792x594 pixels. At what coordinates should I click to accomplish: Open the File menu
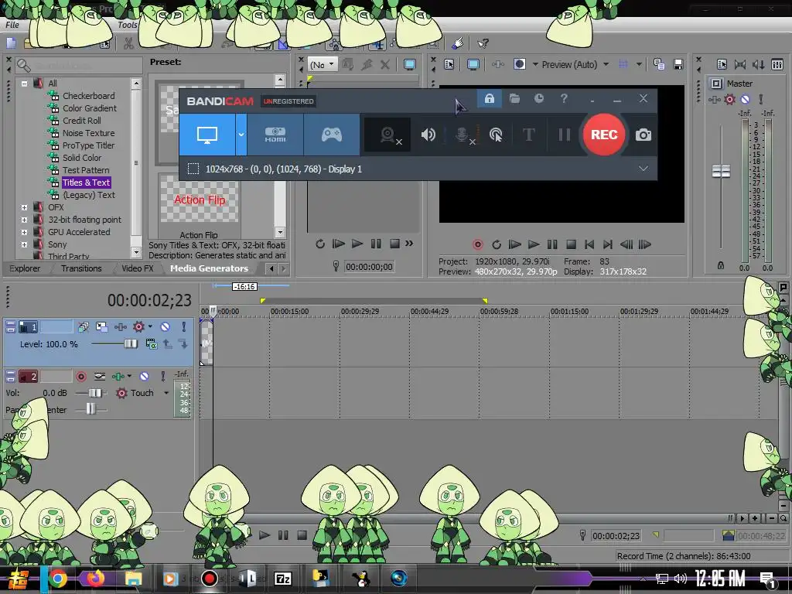click(12, 25)
